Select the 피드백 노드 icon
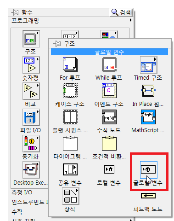Image resolution: width=174 pixels, height=221 pixels. (x=148, y=196)
